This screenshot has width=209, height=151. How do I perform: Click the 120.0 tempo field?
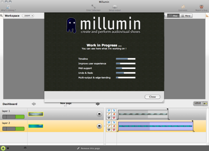point(197,103)
